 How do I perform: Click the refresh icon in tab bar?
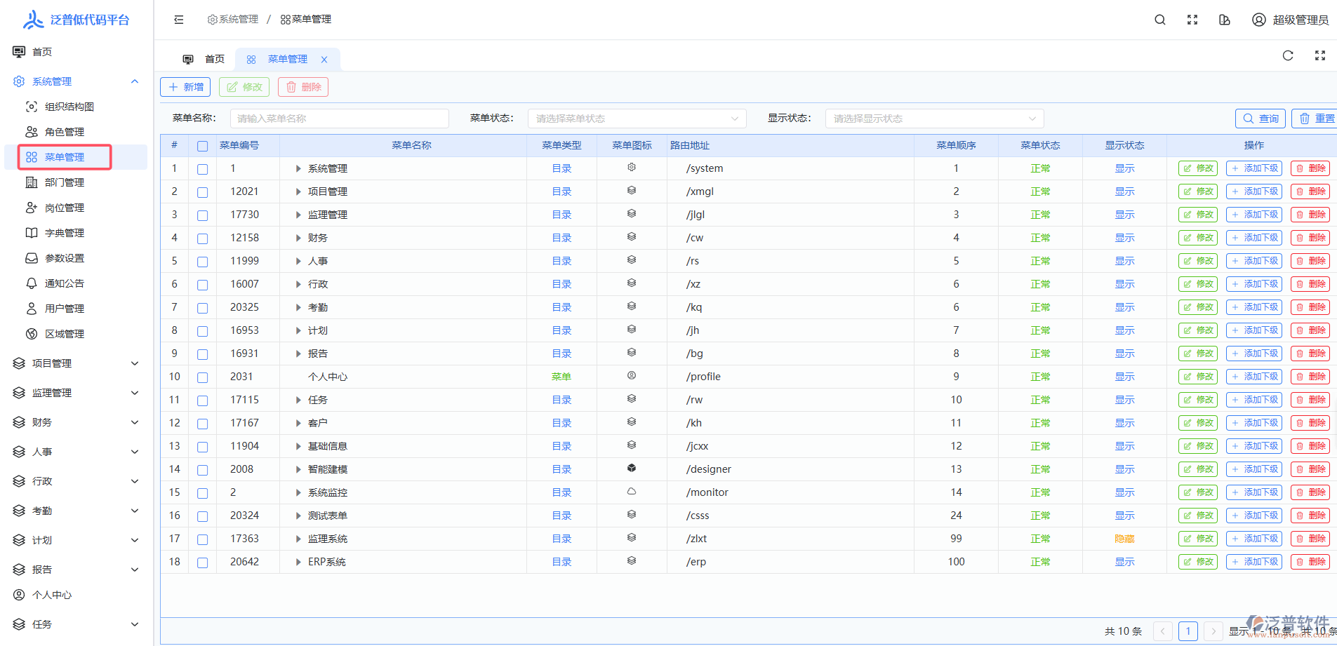click(1288, 56)
